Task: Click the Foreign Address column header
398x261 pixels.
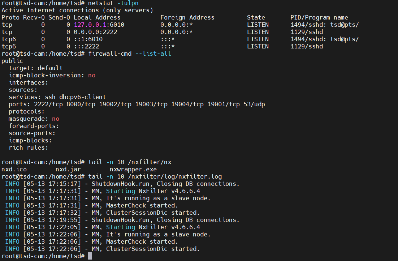Action: (x=187, y=17)
